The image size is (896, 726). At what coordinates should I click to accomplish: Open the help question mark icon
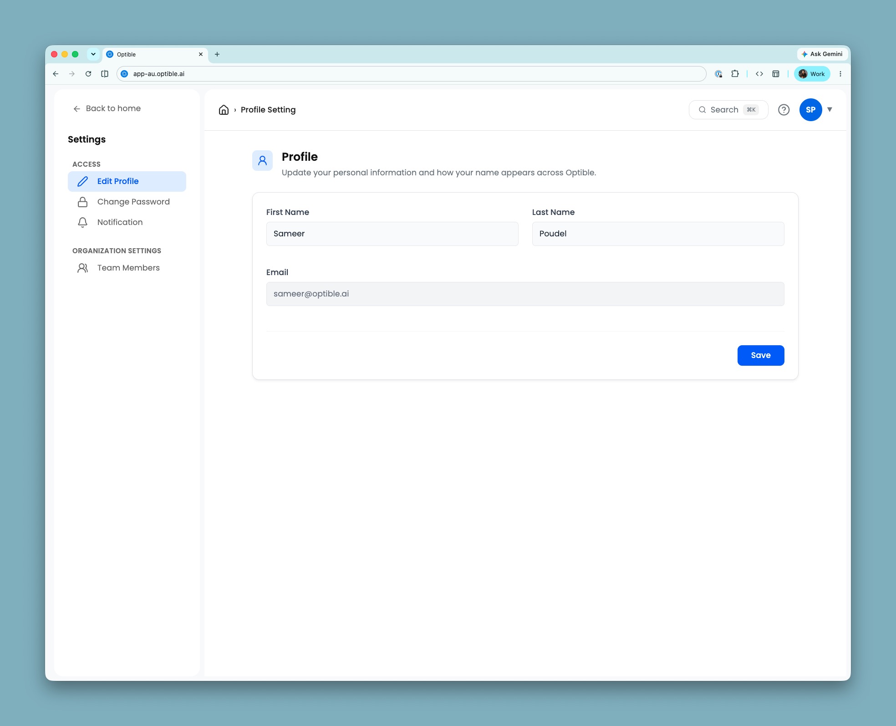point(784,110)
